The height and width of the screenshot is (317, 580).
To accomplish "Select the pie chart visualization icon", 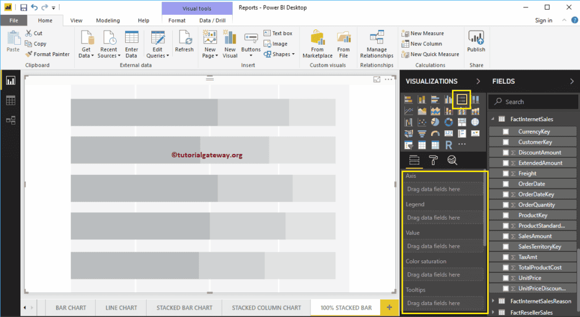I will (435, 122).
